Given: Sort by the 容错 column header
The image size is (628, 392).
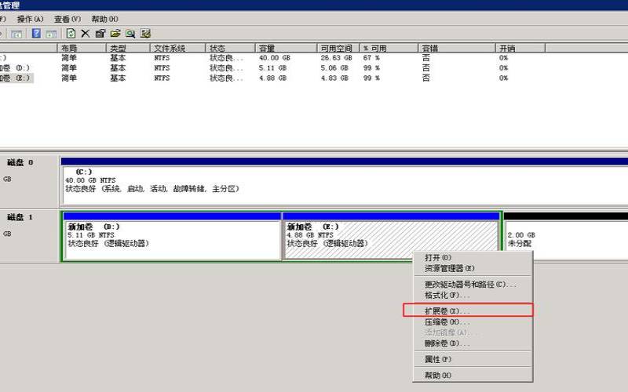Looking at the screenshot, I should click(x=457, y=48).
